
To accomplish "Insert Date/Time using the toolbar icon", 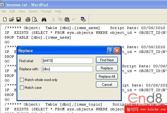I will [x=83, y=19].
